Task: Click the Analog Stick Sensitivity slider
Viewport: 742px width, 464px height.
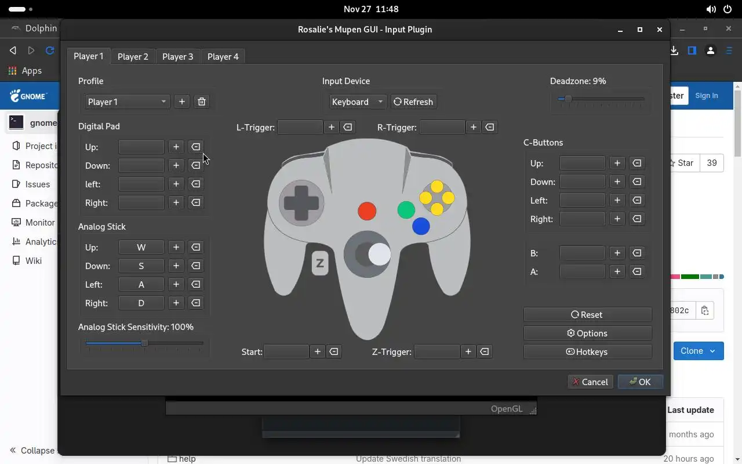Action: (x=144, y=343)
